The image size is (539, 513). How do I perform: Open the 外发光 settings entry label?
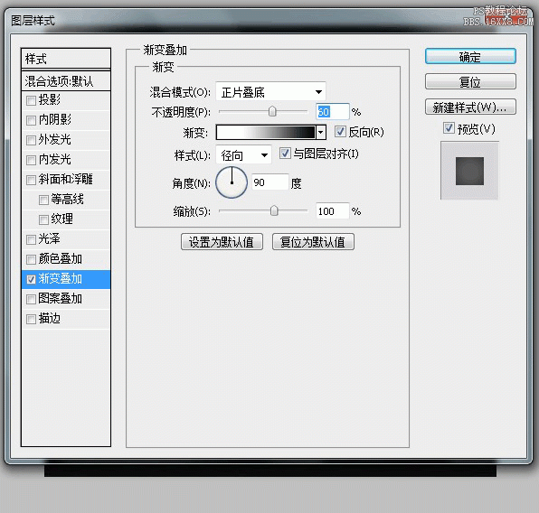click(x=55, y=139)
